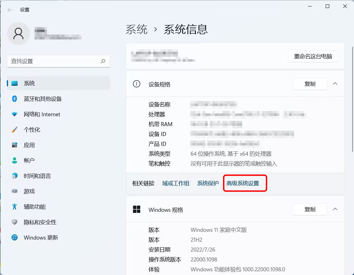Open 网络和 Internet settings icon
The height and width of the screenshot is (275, 354).
coord(15,114)
